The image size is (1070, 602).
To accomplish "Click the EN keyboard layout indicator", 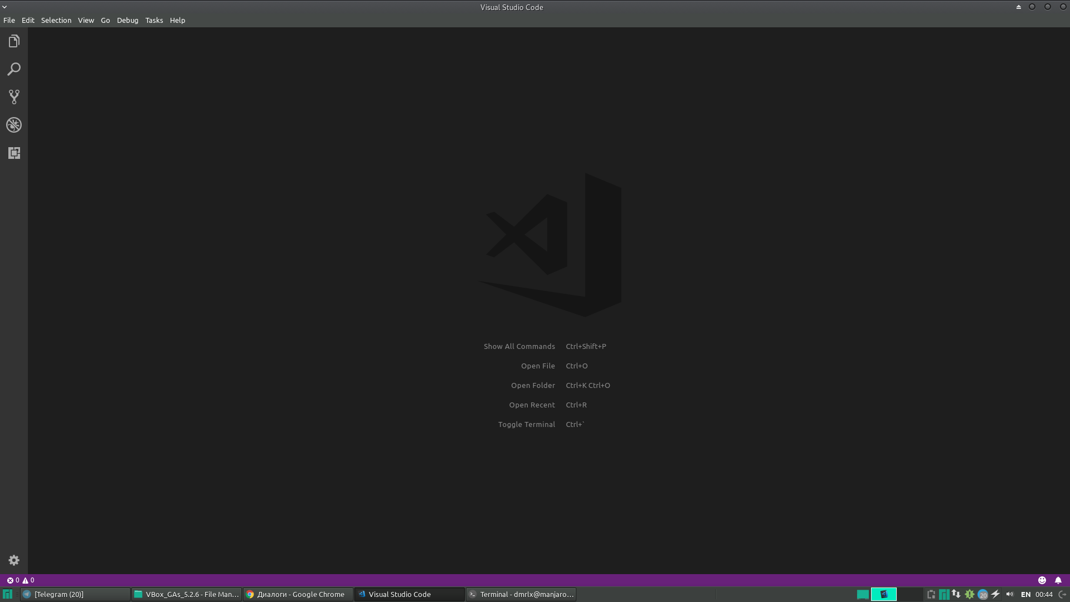I will 1025,594.
